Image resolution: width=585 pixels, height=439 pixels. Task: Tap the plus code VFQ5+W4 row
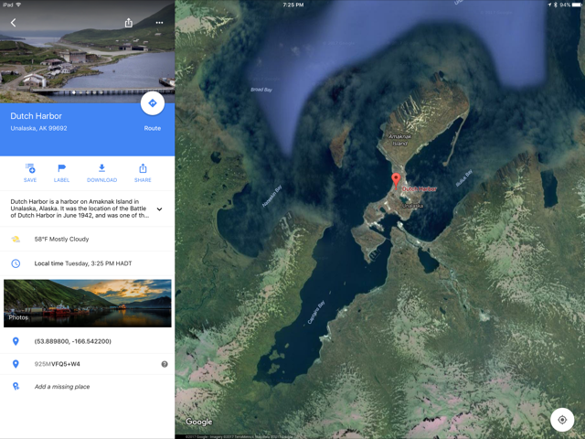point(88,364)
